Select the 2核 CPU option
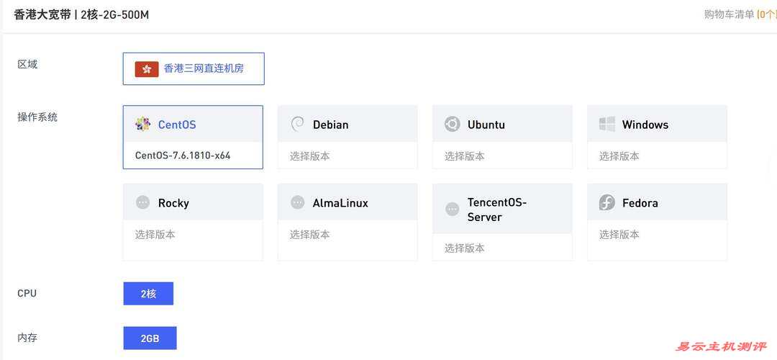 pyautogui.click(x=148, y=294)
